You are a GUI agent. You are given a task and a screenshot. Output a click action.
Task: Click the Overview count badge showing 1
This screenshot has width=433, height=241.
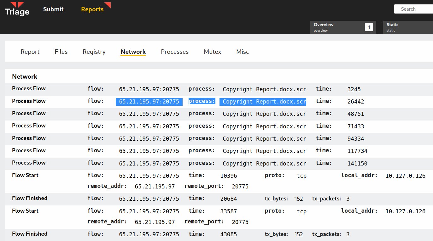point(369,27)
